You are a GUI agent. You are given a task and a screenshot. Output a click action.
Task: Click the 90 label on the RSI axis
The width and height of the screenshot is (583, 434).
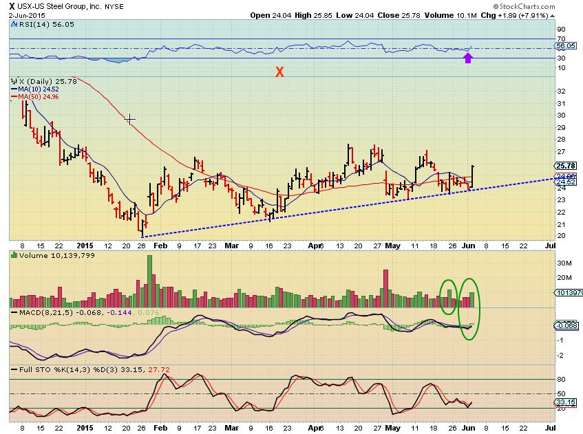point(561,30)
